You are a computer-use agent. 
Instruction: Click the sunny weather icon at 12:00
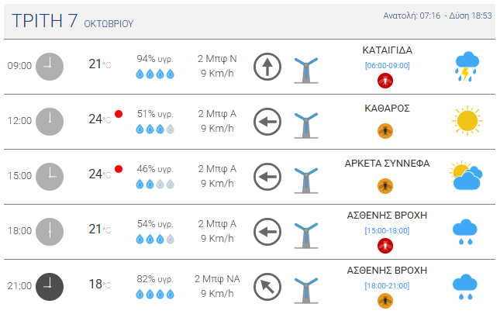467,120
